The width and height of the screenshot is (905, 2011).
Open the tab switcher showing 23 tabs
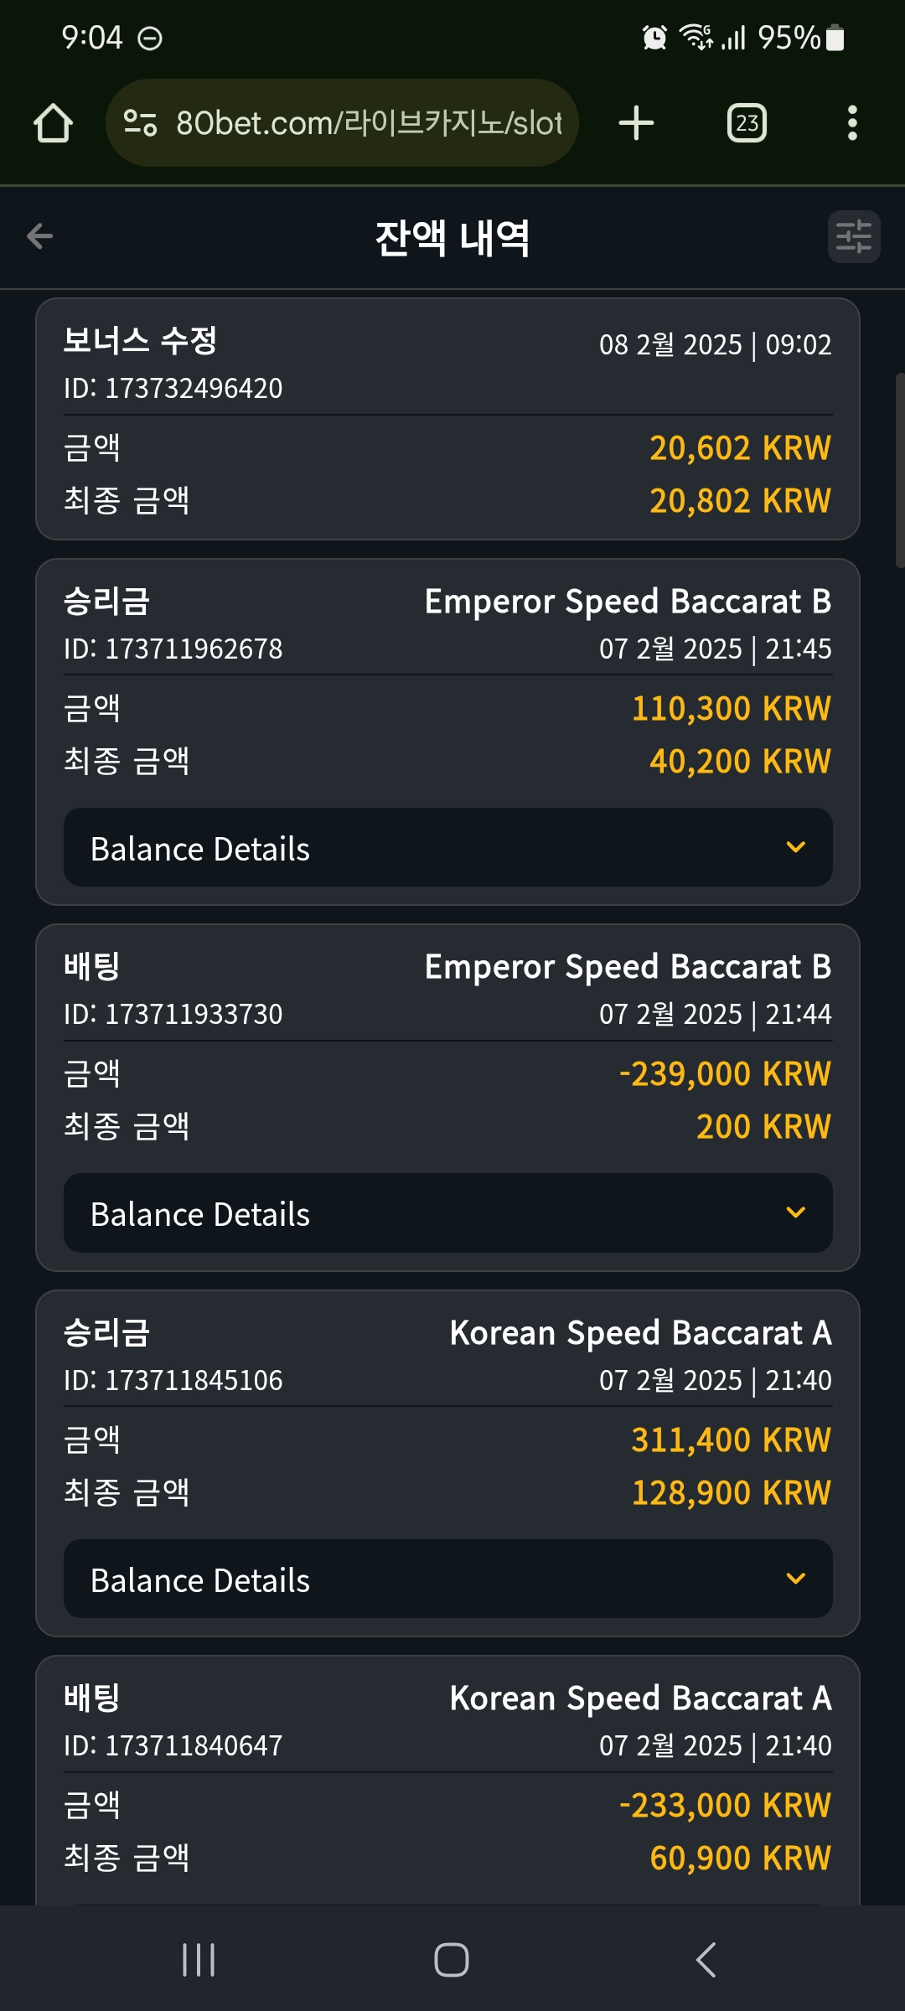[747, 123]
